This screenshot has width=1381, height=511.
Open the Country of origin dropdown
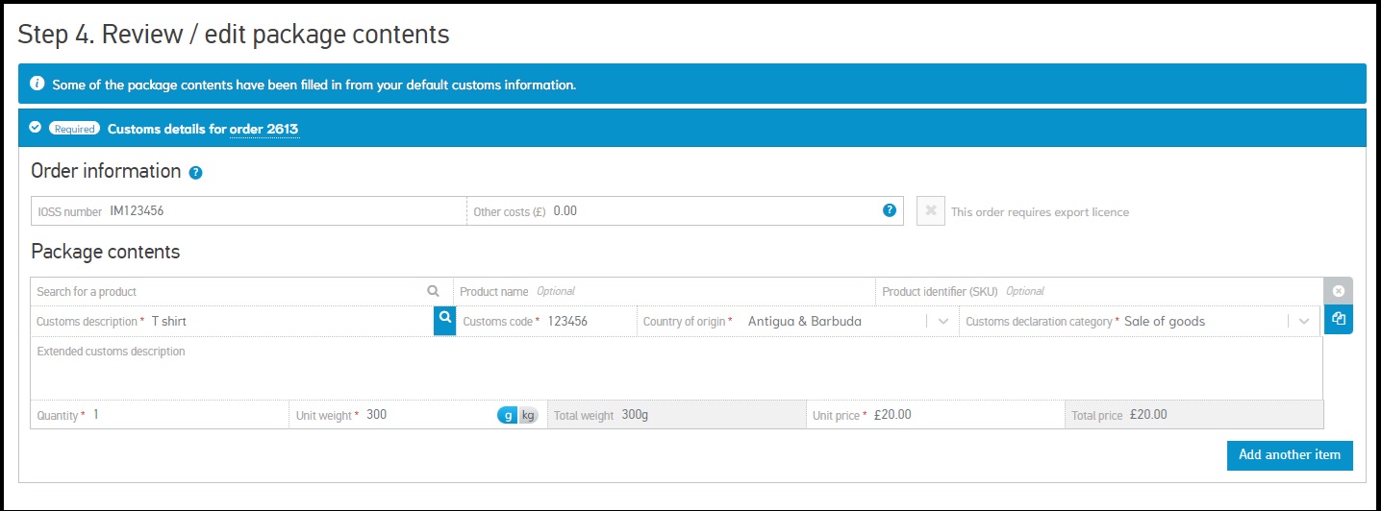[942, 321]
